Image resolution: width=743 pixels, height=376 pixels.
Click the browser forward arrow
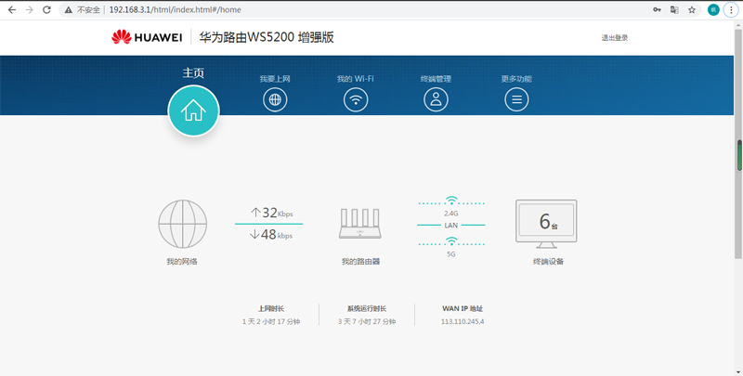coord(30,9)
